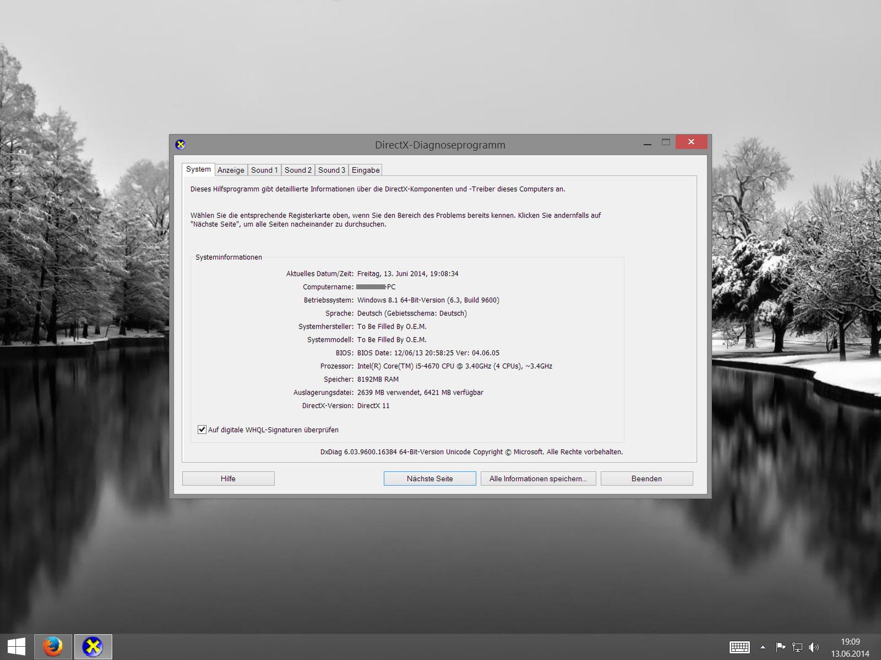Click the network tray icon
The height and width of the screenshot is (660, 881).
[797, 647]
